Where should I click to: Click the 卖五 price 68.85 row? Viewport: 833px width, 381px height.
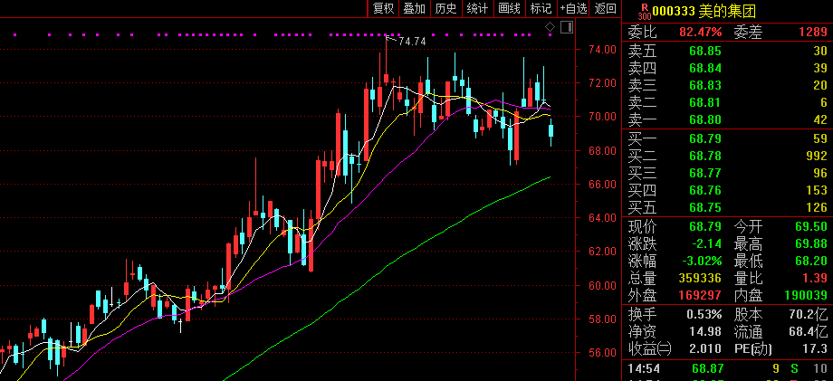(704, 51)
